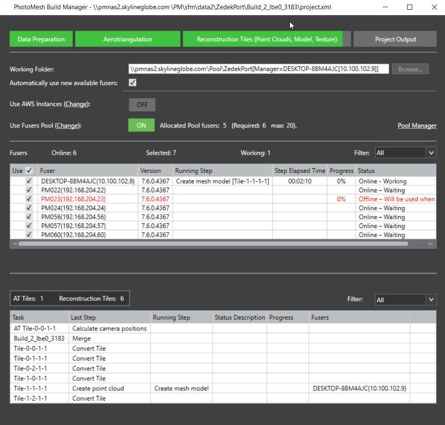Viewport: 445px width, 425px height.
Task: Toggle Use AWS Instances off switch
Action: pos(142,104)
